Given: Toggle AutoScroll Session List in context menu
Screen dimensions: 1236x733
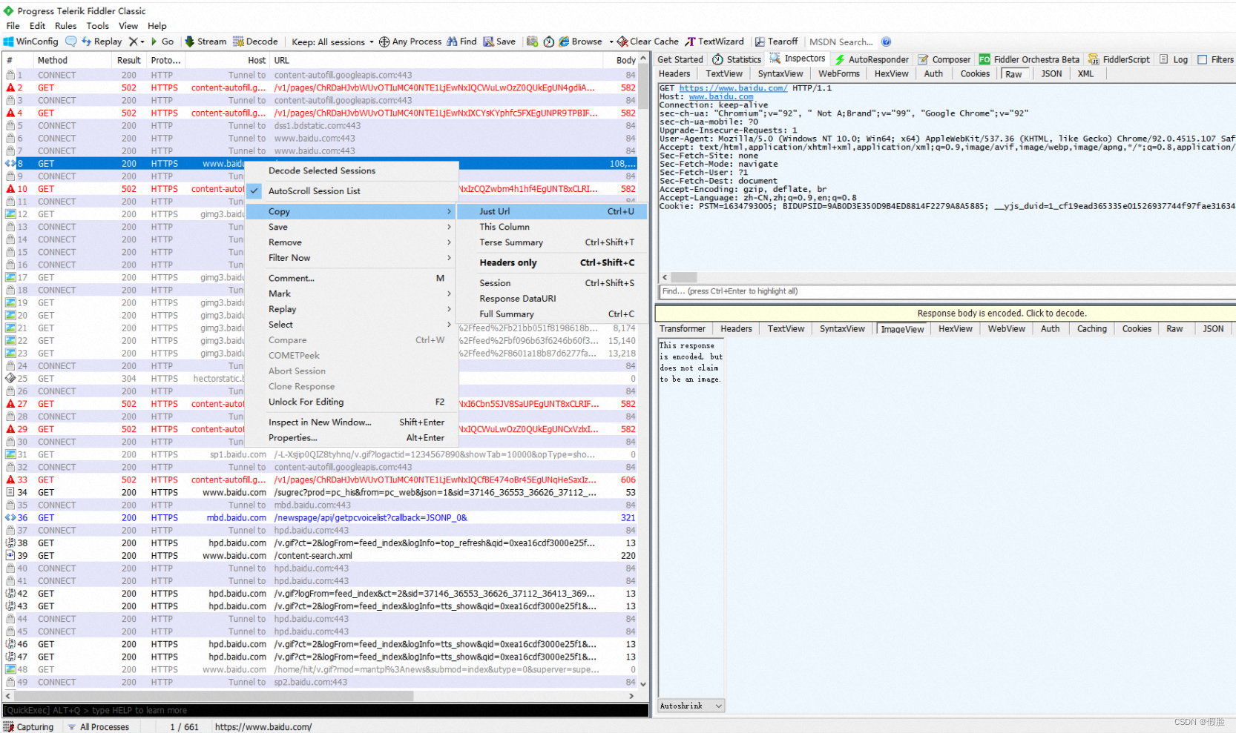Looking at the screenshot, I should pos(352,190).
